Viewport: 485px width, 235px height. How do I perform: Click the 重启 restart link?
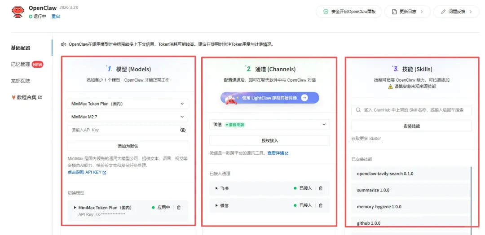point(56,16)
